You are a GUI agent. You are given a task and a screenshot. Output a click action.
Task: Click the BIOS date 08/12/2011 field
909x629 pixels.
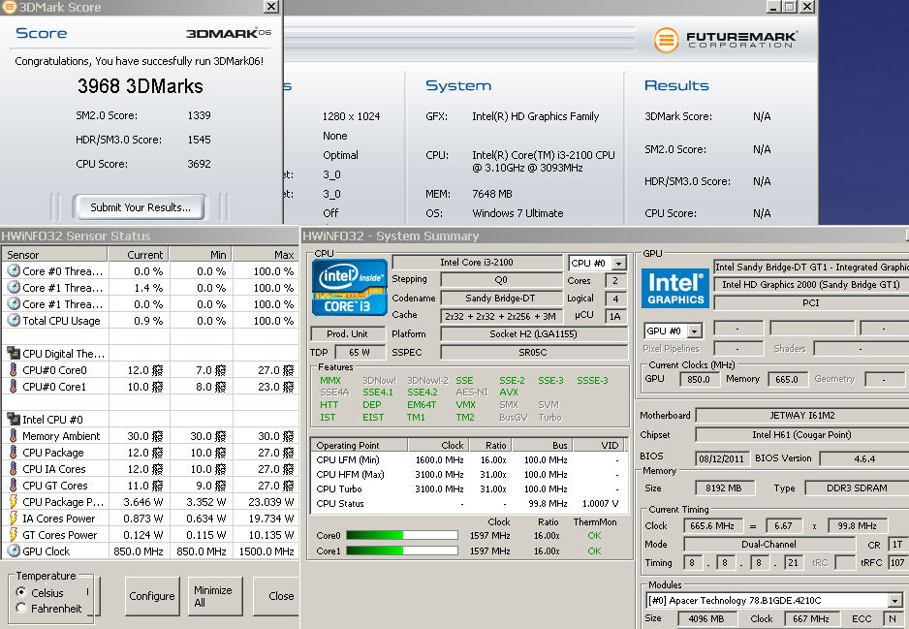[x=721, y=458]
